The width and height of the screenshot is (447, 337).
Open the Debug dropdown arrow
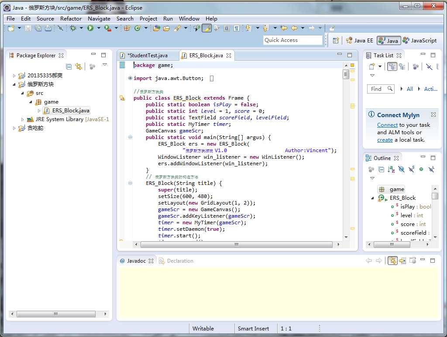pyautogui.click(x=81, y=28)
